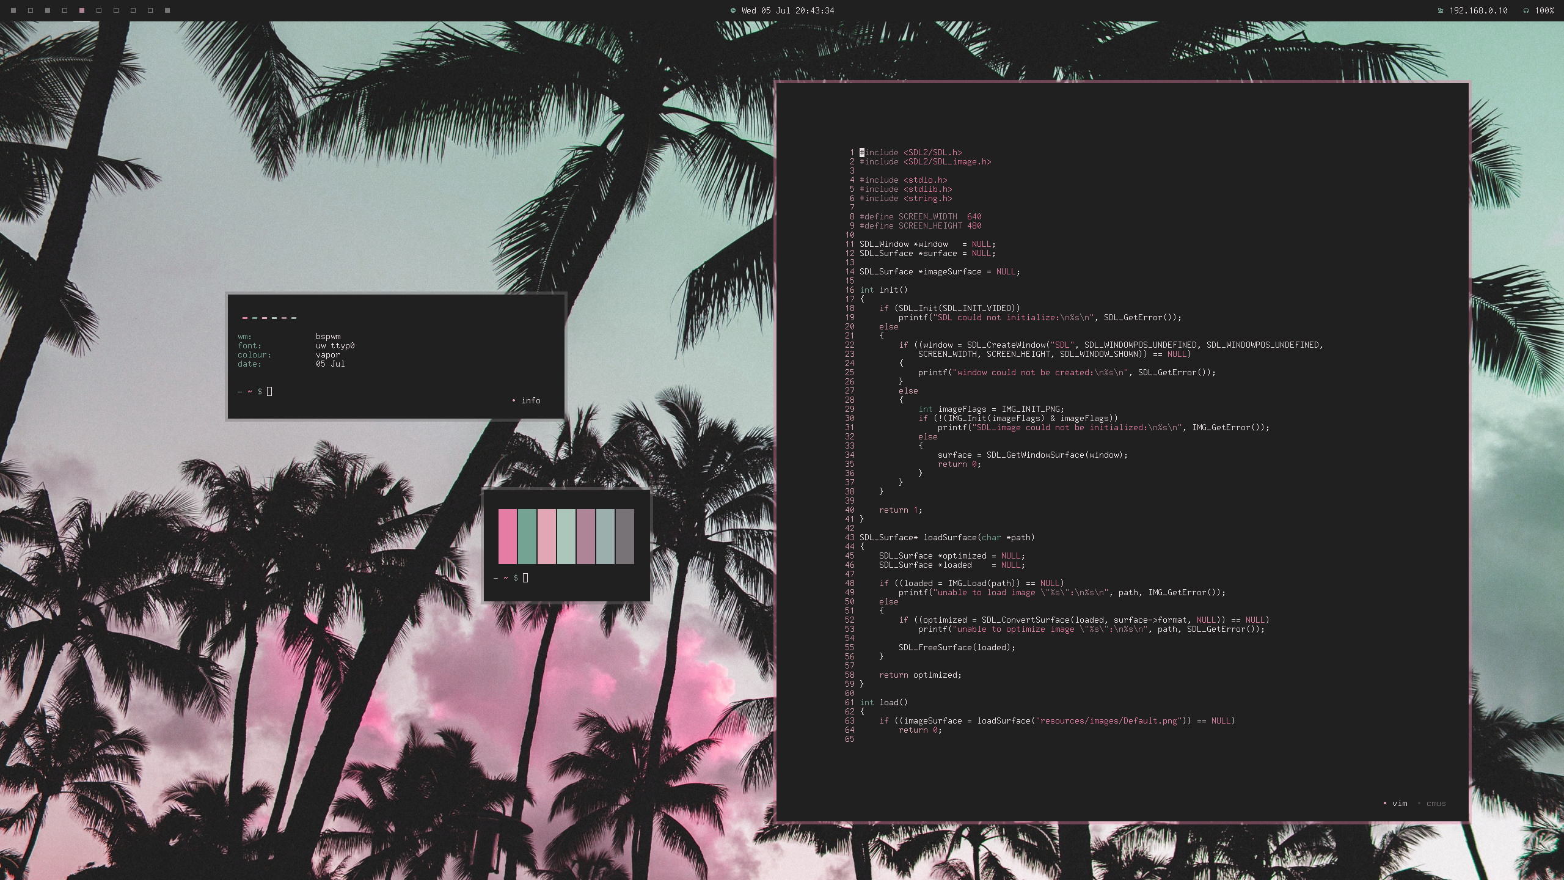This screenshot has height=880, width=1564.
Task: Click the info tab label in the small terminal
Action: click(530, 401)
